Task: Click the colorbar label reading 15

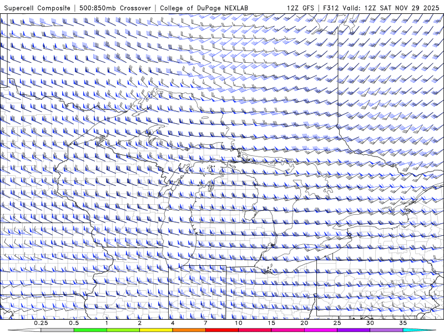Action: pos(271,323)
